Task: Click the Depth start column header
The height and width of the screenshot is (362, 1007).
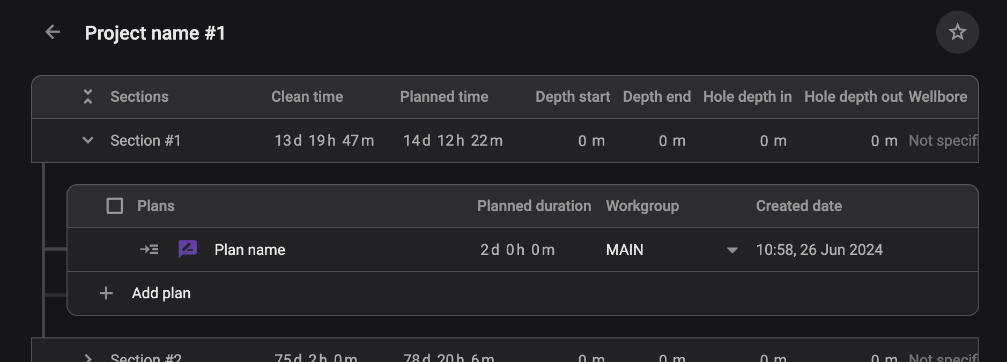Action: pos(573,96)
